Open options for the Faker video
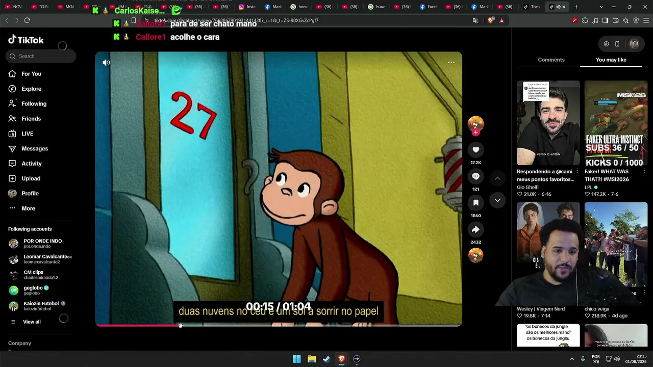 tap(644, 171)
